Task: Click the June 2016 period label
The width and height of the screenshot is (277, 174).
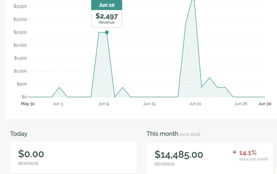Action: pyautogui.click(x=190, y=134)
